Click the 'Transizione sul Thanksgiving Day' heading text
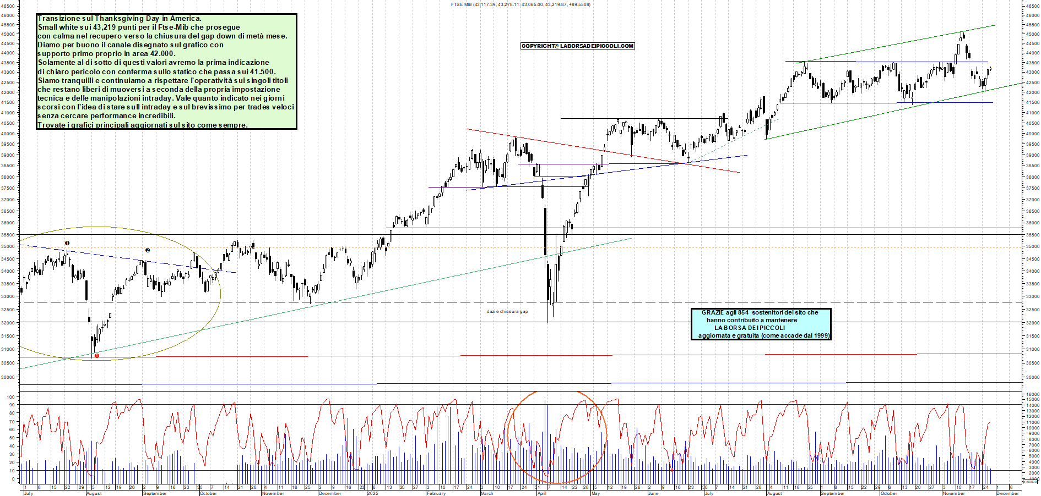Screen dimensions: 1041x496 coord(121,18)
